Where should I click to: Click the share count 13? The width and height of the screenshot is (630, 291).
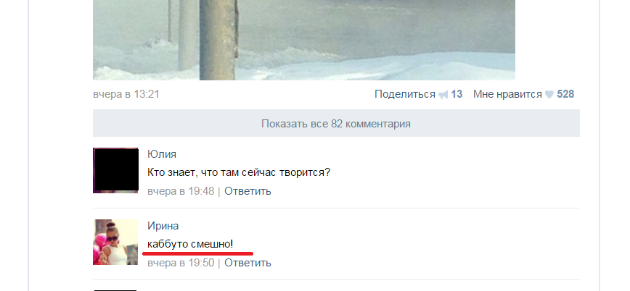tap(457, 94)
